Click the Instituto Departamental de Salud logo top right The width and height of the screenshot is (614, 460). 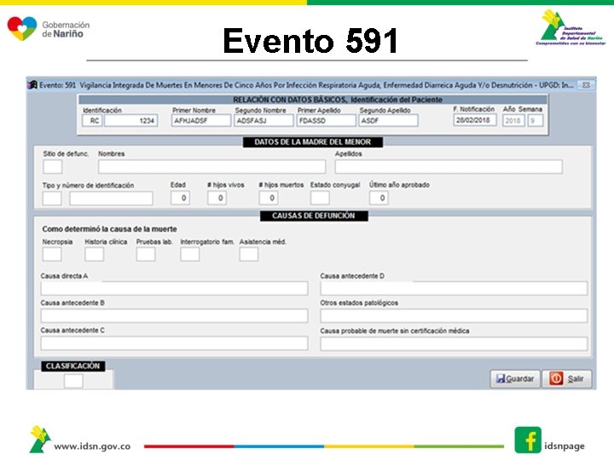[x=571, y=27]
